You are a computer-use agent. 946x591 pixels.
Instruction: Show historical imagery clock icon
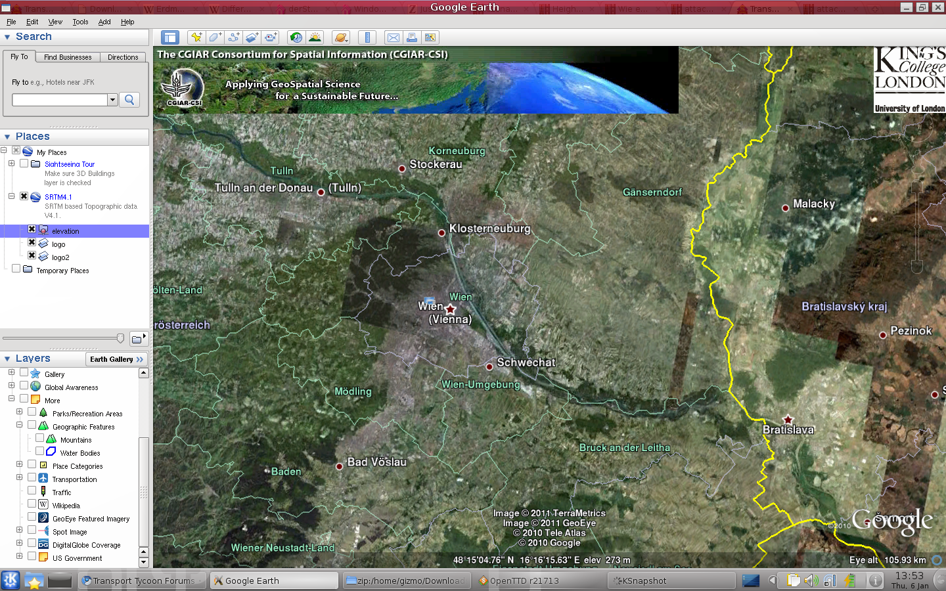click(x=296, y=37)
